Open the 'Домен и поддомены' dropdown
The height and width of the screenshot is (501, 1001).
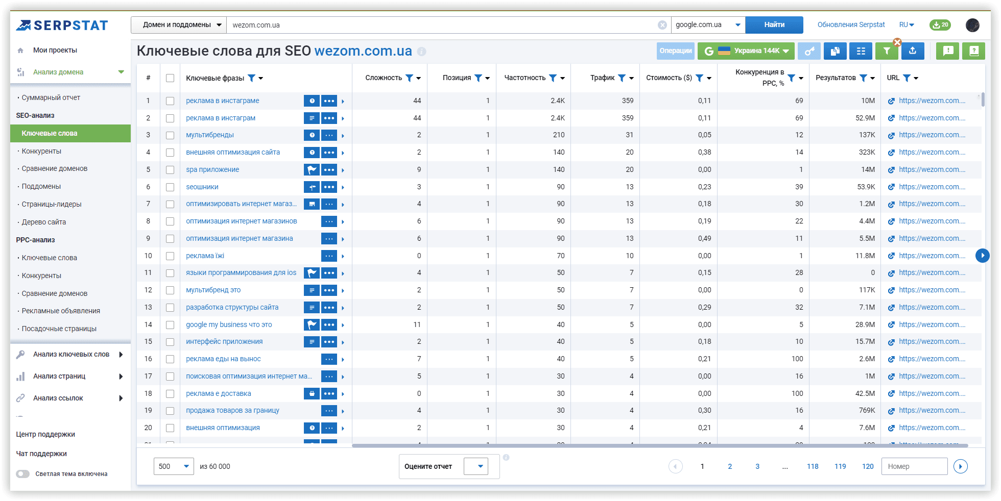pos(179,25)
